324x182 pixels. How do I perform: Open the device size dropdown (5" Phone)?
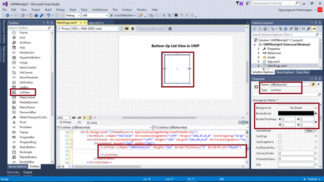coord(88,29)
